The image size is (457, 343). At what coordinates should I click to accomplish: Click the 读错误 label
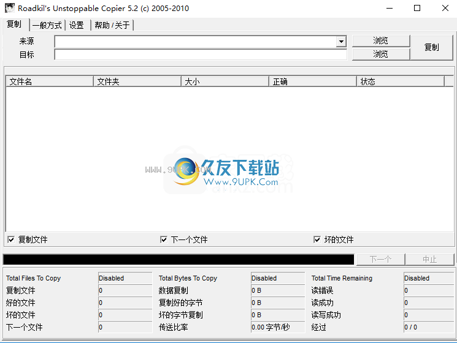point(322,290)
